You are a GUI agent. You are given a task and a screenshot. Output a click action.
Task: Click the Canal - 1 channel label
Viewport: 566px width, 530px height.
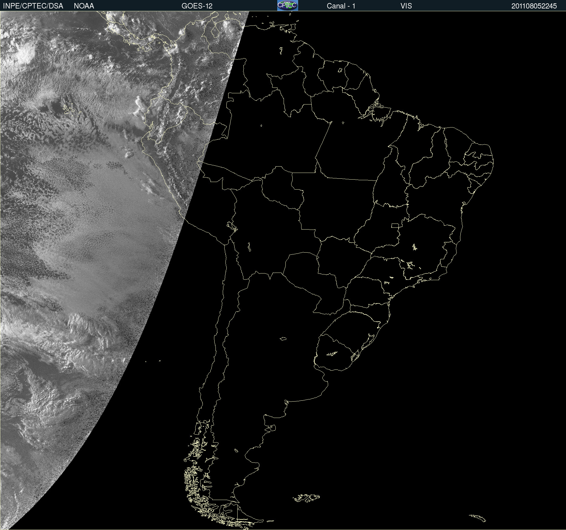coord(341,6)
